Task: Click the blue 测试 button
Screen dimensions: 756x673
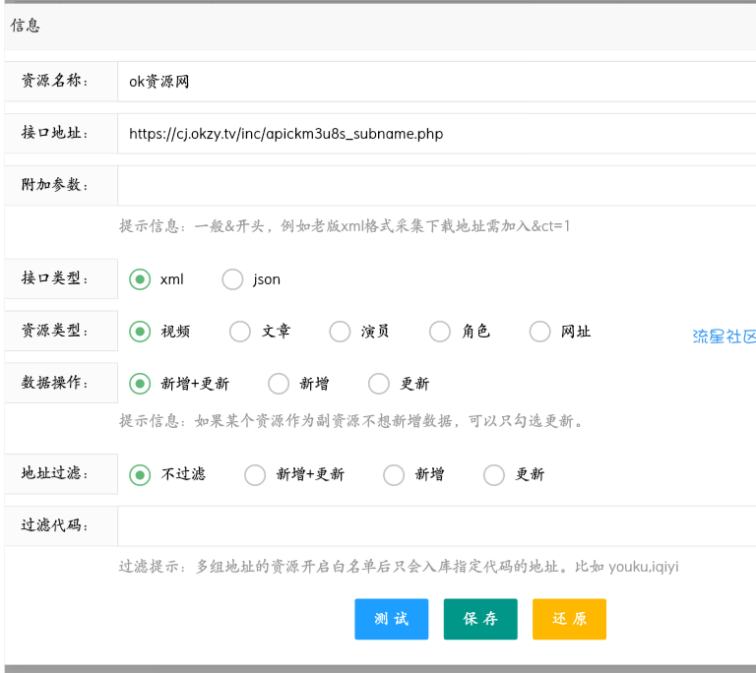Action: click(392, 619)
